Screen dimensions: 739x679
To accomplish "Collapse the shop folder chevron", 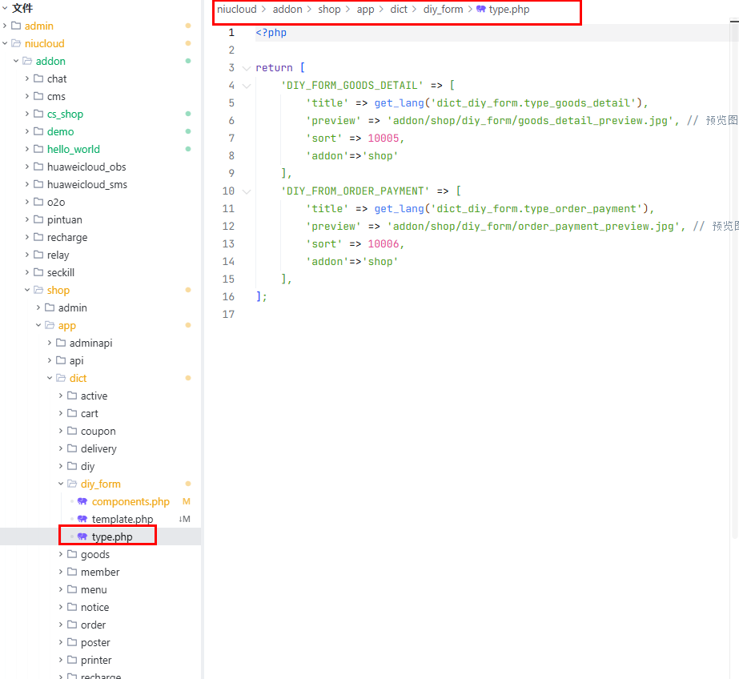I will click(27, 291).
